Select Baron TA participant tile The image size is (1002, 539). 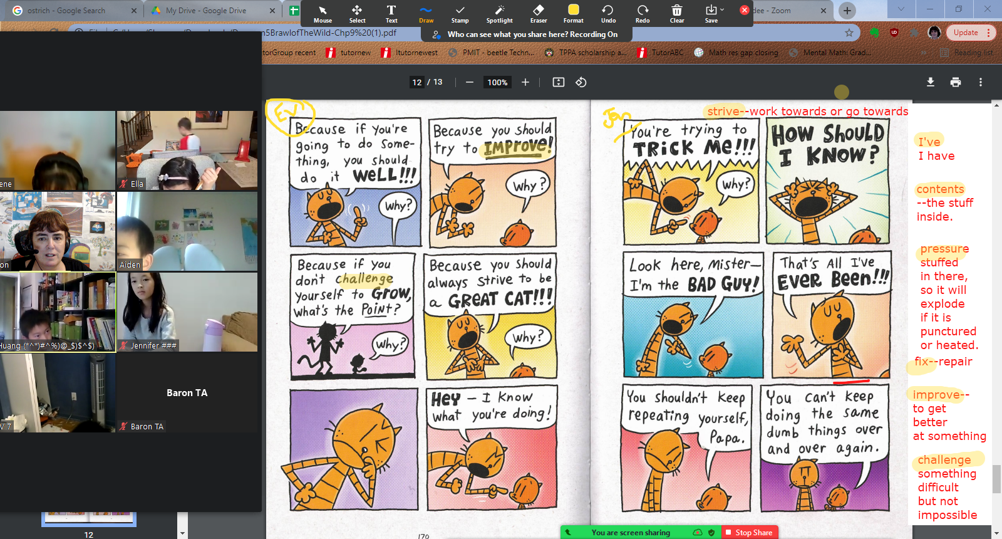pyautogui.click(x=187, y=393)
